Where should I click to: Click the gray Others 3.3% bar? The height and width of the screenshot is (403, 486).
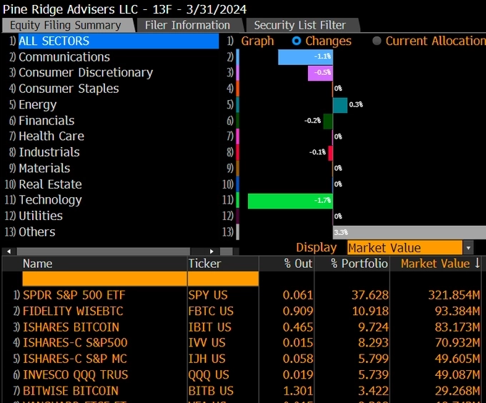pos(409,232)
